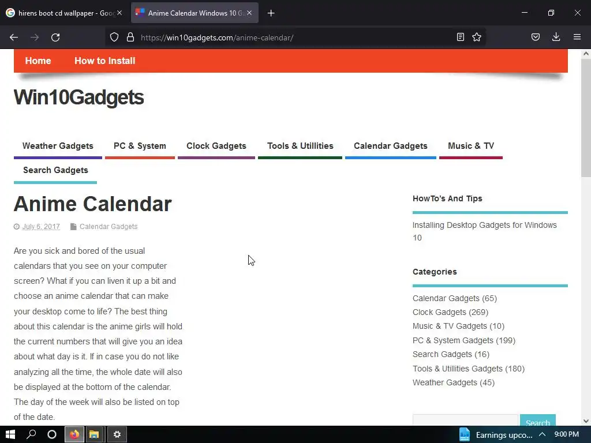This screenshot has height=443, width=591.
Task: Click the Categories sidebar heading
Action: coord(435,272)
